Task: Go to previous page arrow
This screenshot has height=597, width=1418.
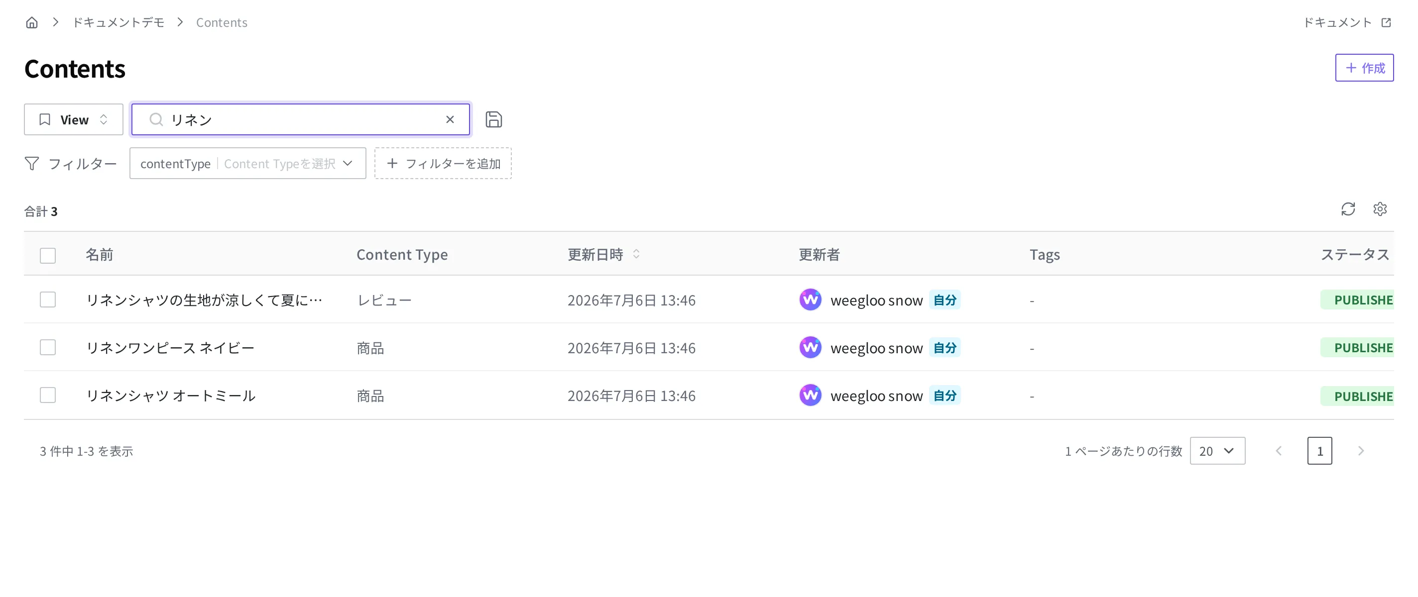Action: (1279, 451)
